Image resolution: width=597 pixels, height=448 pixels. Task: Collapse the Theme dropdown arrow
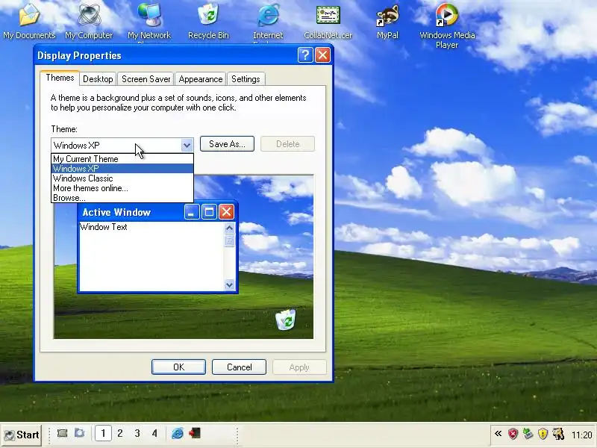[x=187, y=145]
